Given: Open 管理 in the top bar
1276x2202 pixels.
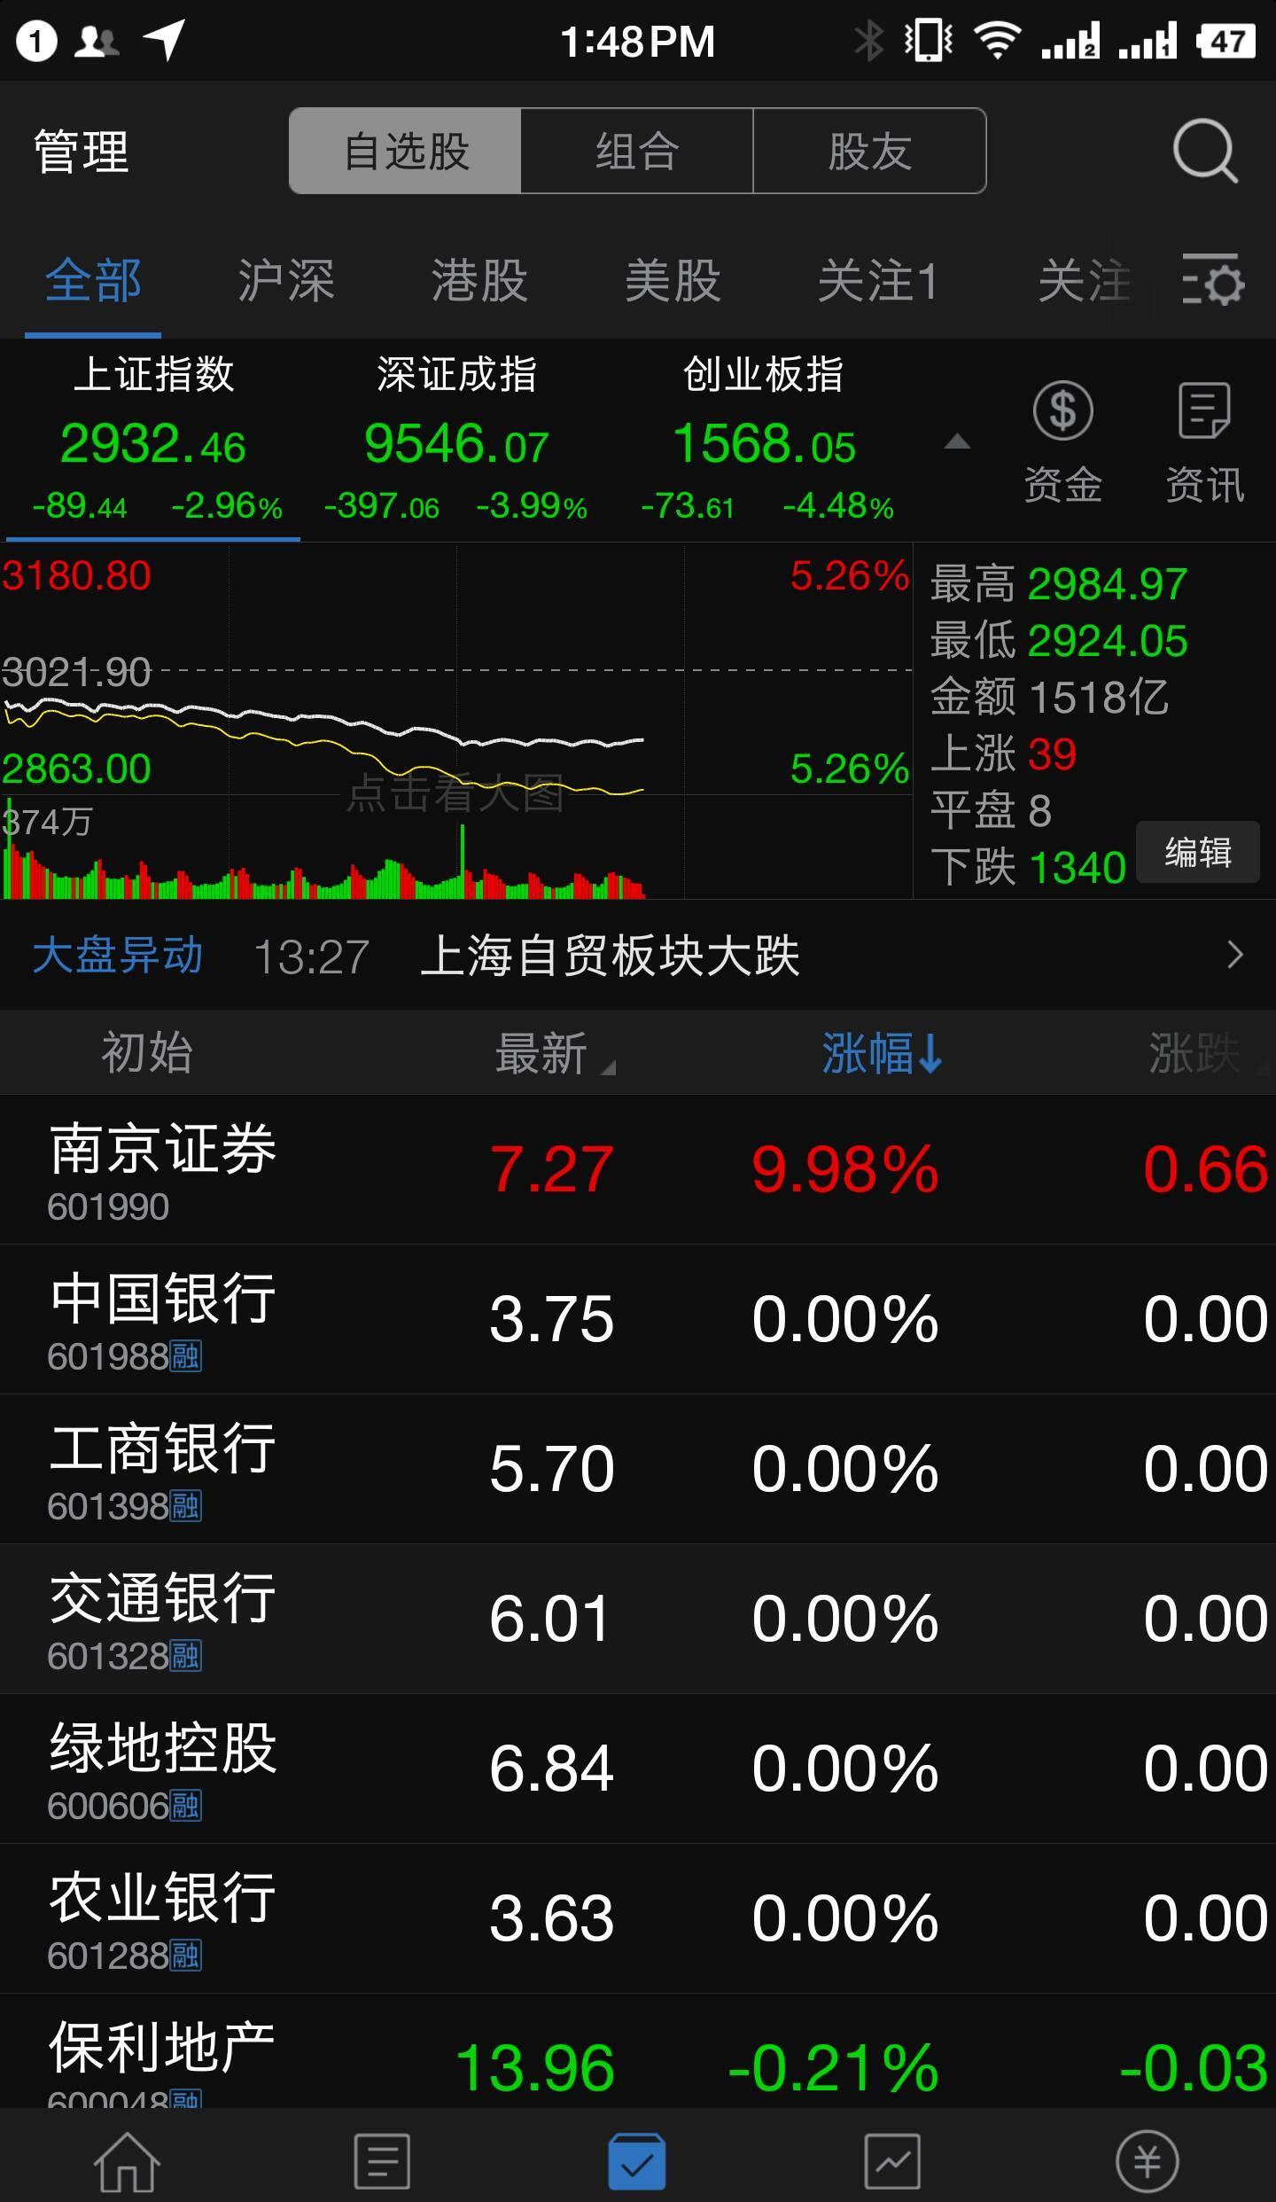Looking at the screenshot, I should [x=82, y=151].
